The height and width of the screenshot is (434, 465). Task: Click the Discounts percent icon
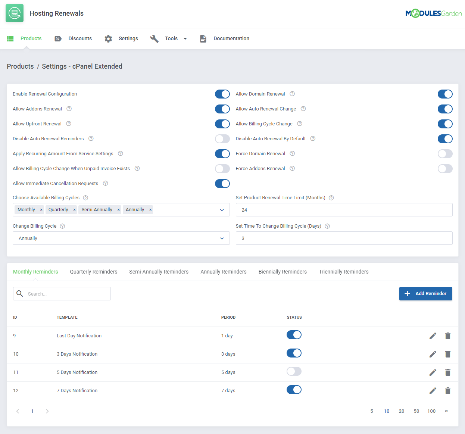coord(58,38)
